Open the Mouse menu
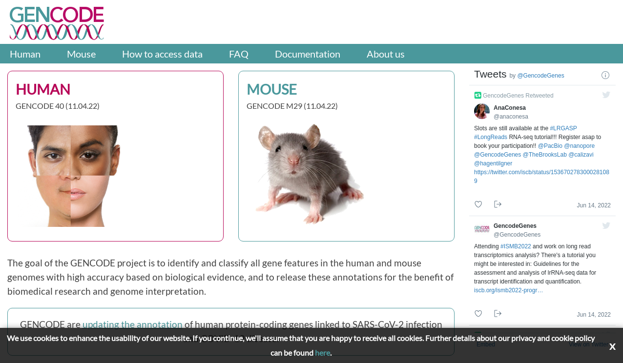 [x=81, y=54]
